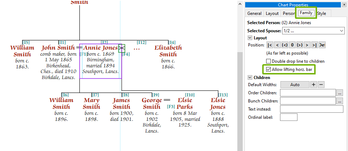Click the '0' center position button

pyautogui.click(x=292, y=45)
